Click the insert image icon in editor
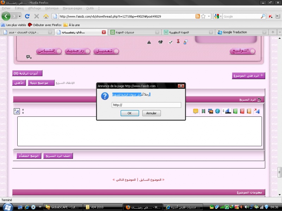The image size is (282, 211). [211, 111]
